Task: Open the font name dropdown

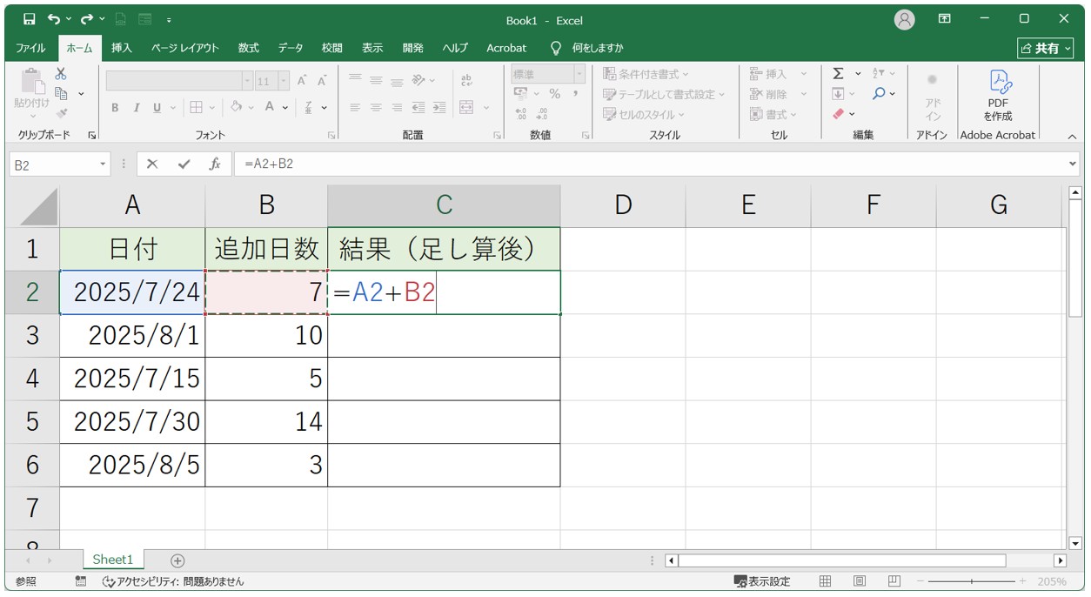Action: (247, 81)
